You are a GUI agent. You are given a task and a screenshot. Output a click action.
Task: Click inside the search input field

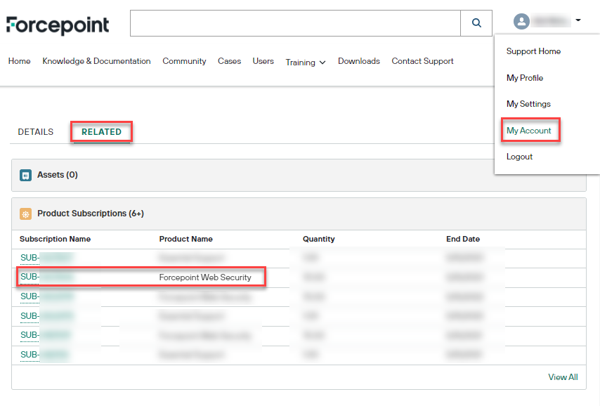tap(295, 22)
